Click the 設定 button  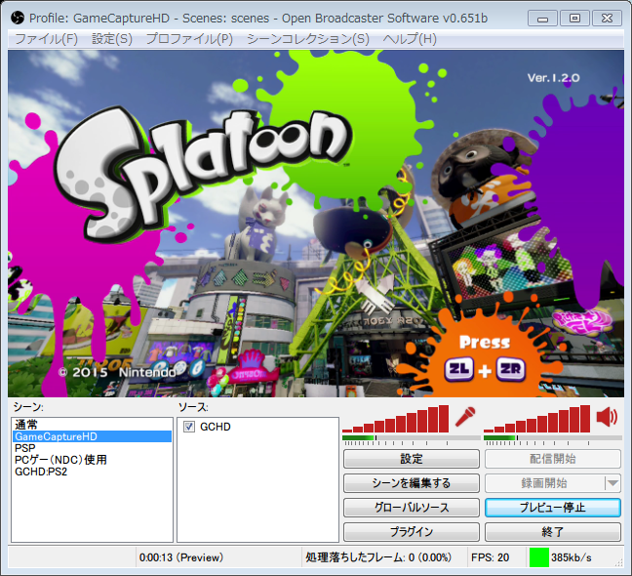[412, 459]
